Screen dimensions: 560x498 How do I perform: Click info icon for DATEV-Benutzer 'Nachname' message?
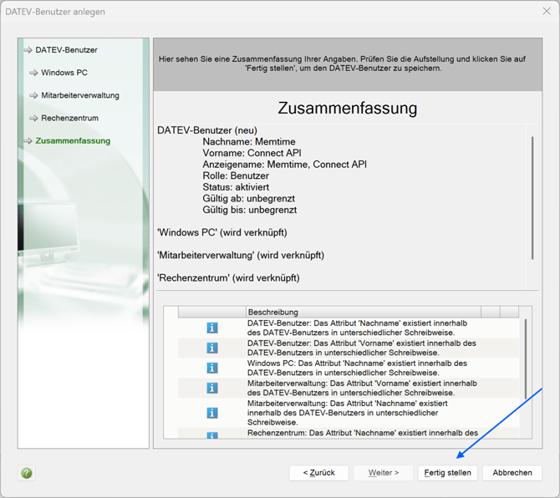tap(212, 328)
